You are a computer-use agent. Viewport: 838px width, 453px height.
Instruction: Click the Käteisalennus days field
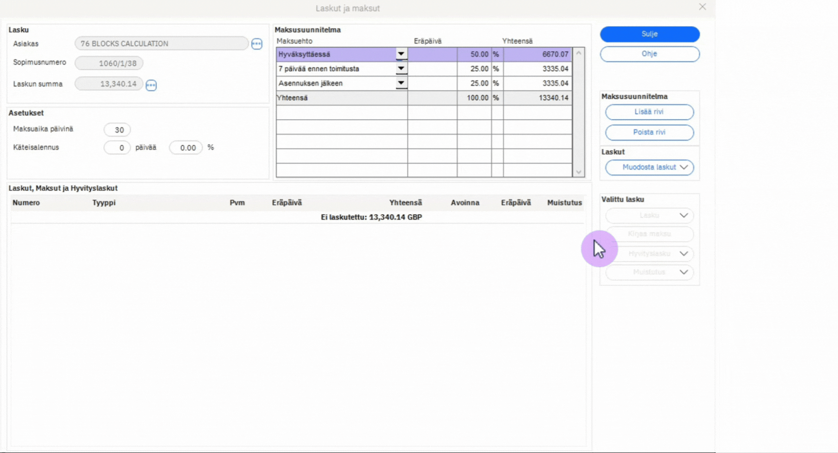coord(117,148)
